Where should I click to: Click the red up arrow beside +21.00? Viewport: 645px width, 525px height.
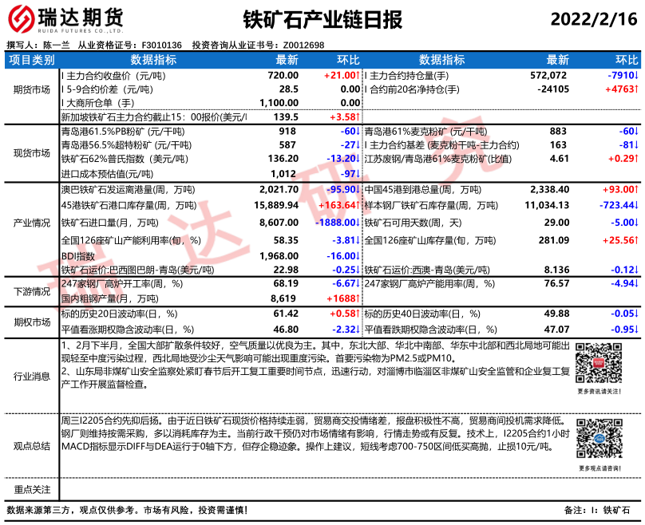pyautogui.click(x=358, y=75)
